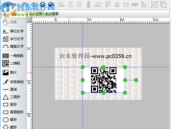This screenshot has width=171, height=129.
Task: Click the horizontally chained boxes alignment icon
Action: tap(135, 4)
